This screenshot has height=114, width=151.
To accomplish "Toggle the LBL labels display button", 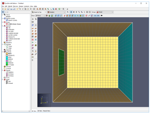I will pos(95,16).
